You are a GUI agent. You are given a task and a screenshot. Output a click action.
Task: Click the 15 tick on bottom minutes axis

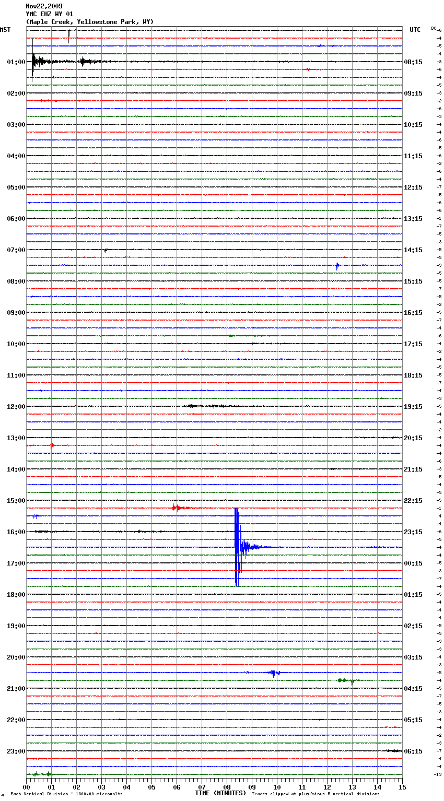402,786
